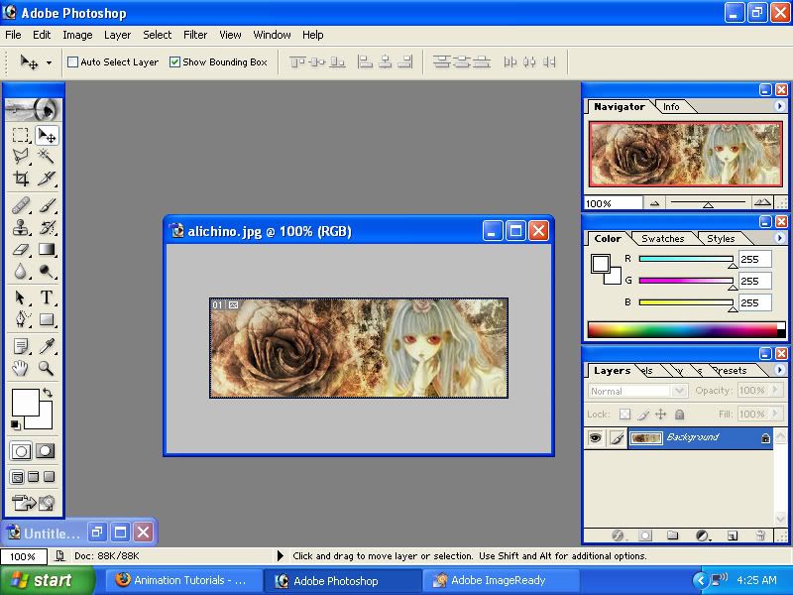
Task: Select the Brush tool
Action: (47, 205)
